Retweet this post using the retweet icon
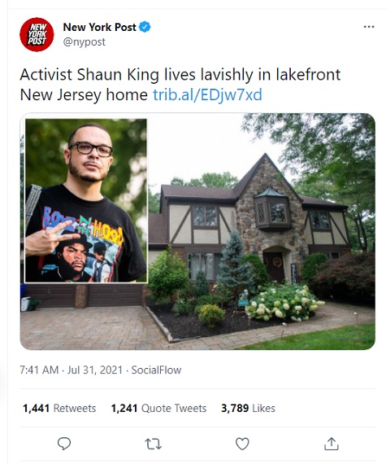Viewport: 386px width, 464px height. point(154,444)
